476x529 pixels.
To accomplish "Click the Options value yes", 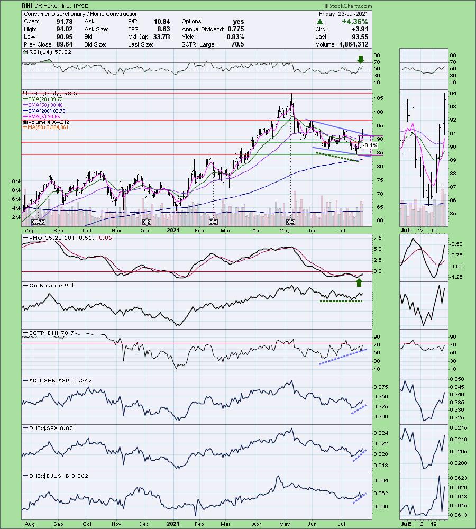I will (x=239, y=21).
